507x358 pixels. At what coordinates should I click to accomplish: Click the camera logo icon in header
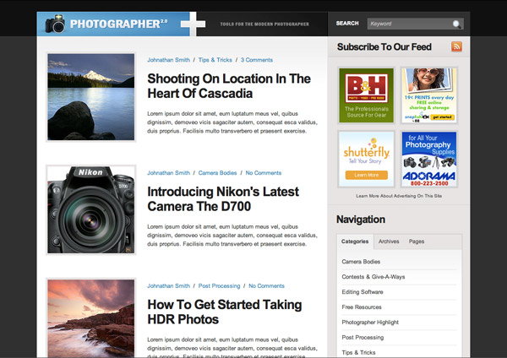point(56,24)
